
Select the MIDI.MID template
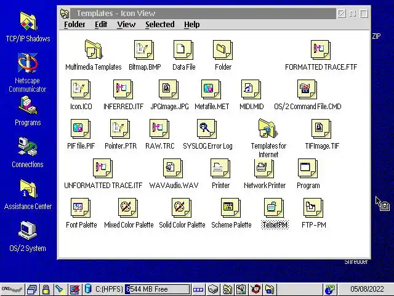click(251, 89)
